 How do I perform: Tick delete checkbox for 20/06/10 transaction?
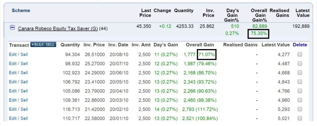click(299, 73)
